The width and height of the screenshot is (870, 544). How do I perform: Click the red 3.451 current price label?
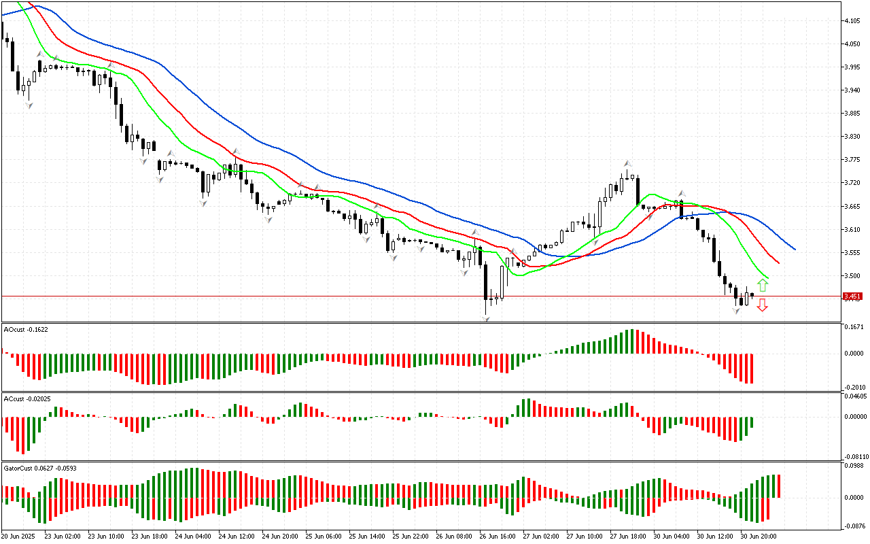[x=852, y=296]
